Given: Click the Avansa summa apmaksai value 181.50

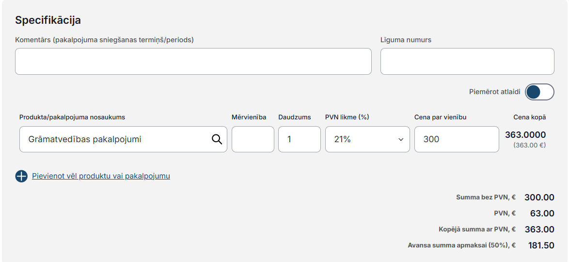Looking at the screenshot, I should point(541,246).
